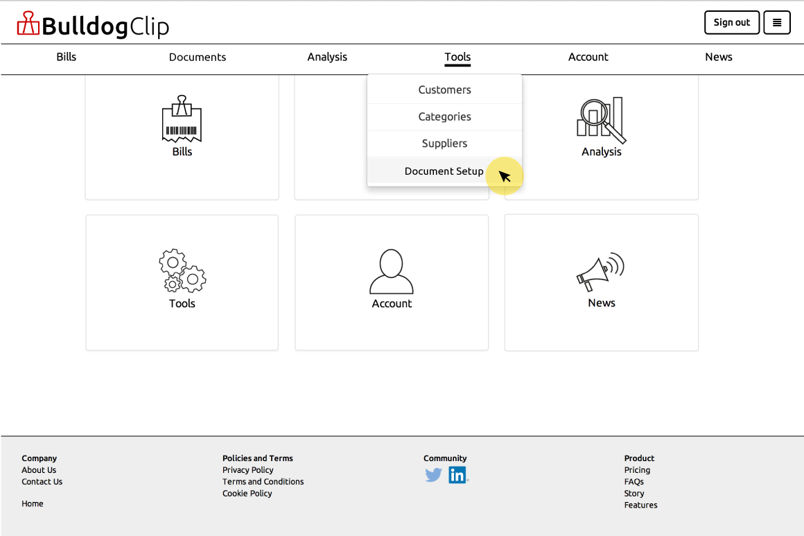Open the Privacy Policy link

click(x=247, y=470)
